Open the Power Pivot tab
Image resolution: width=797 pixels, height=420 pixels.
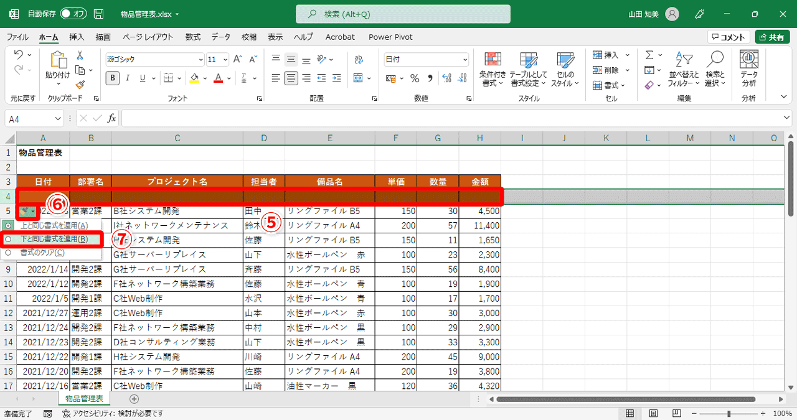pyautogui.click(x=390, y=37)
